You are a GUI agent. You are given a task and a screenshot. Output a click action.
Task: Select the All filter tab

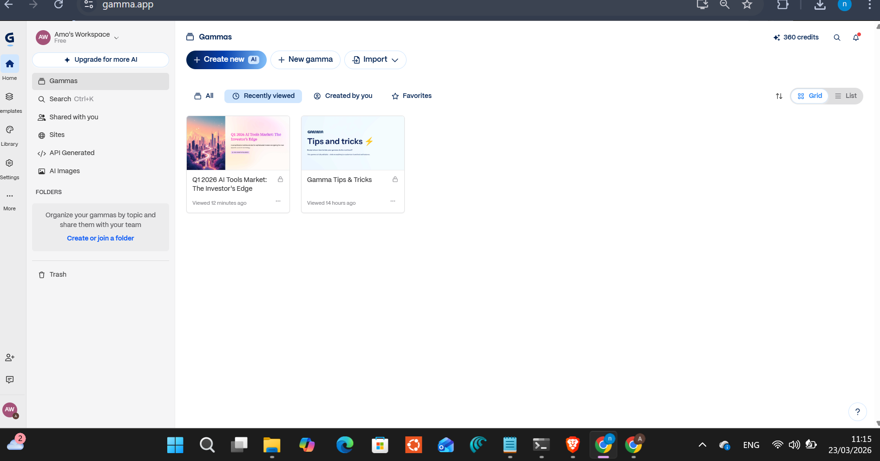coord(204,96)
